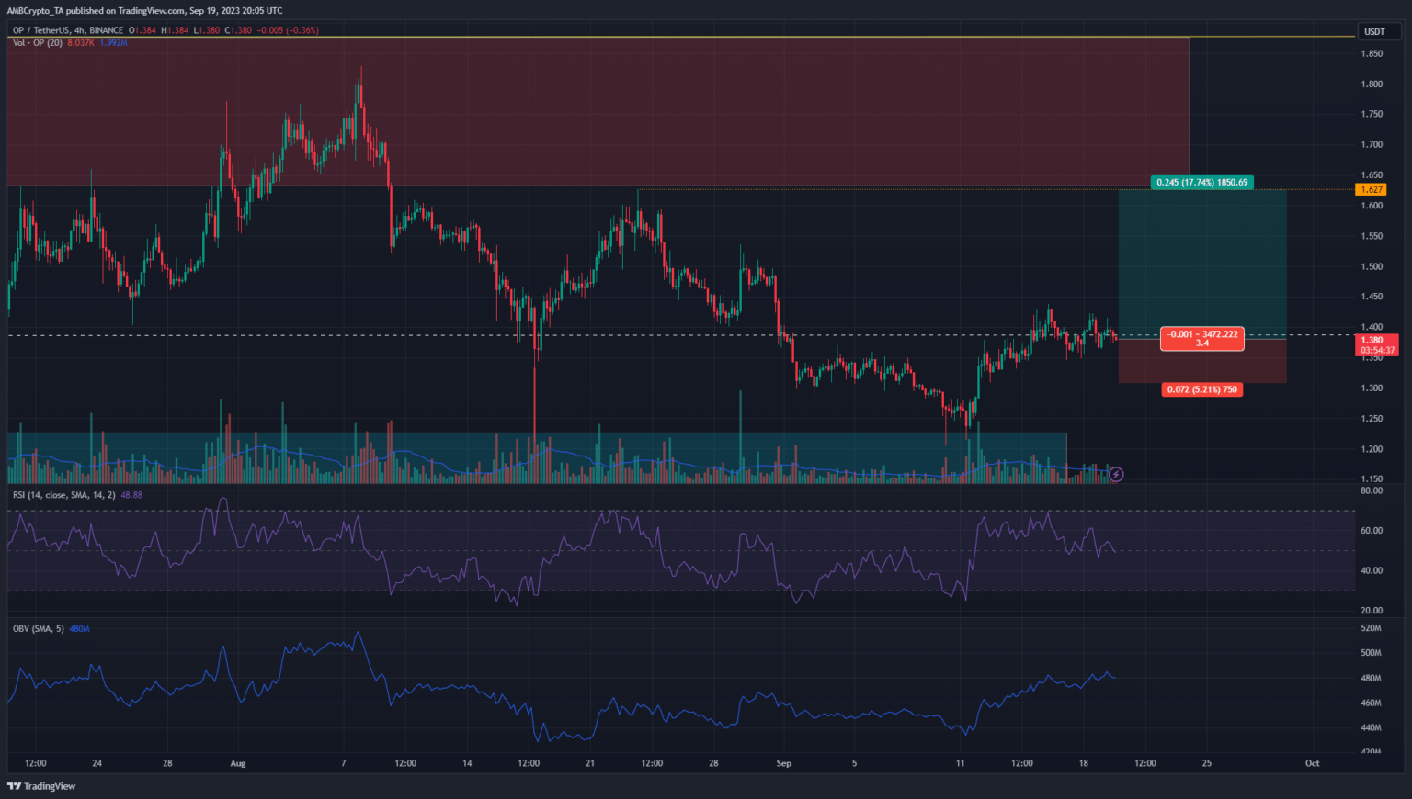Click the purple lightning bolt event icon
Viewport: 1412px width, 799px height.
pos(1115,475)
